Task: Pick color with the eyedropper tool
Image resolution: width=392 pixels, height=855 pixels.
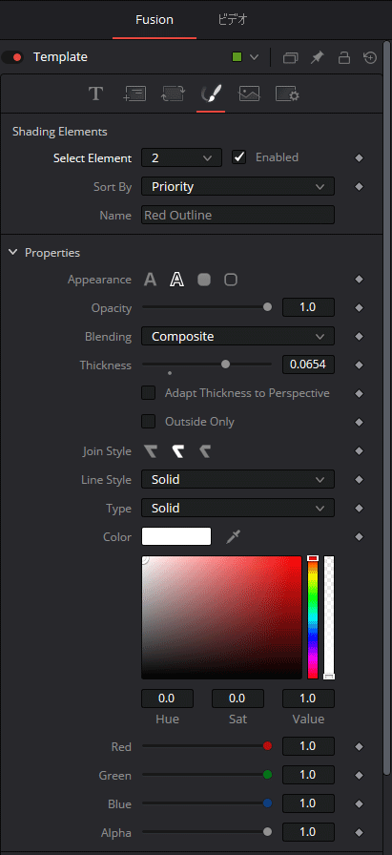Action: coord(234,537)
